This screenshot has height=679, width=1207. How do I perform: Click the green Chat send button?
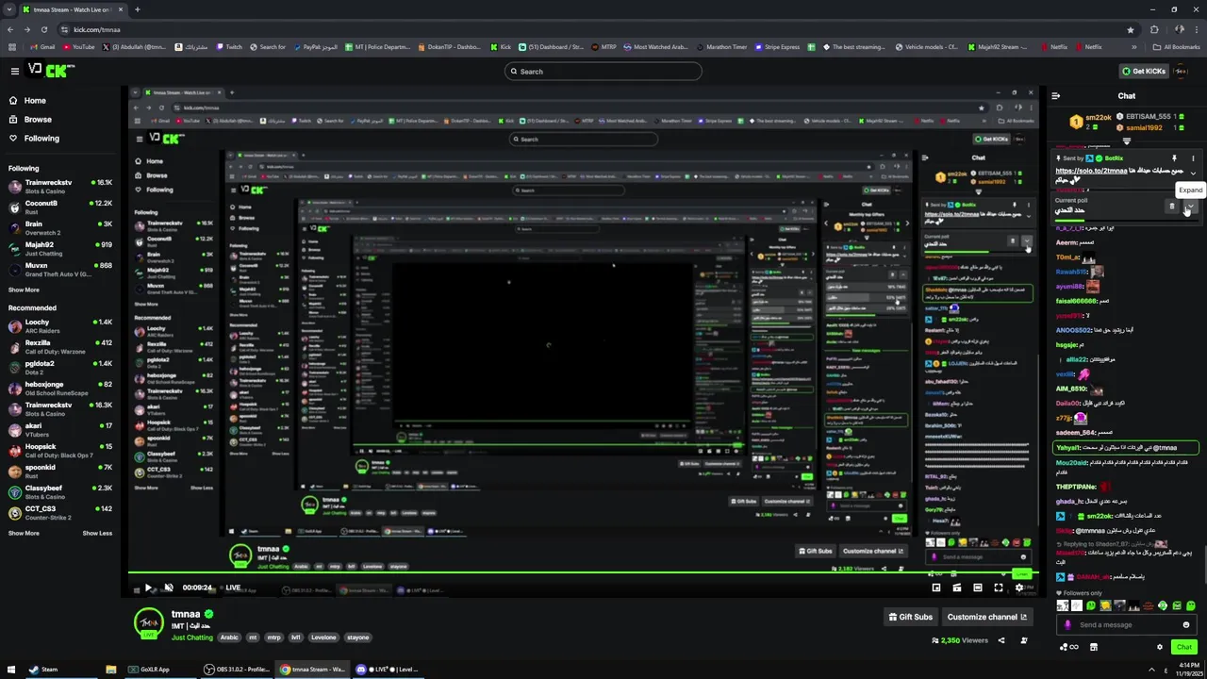coord(1184,647)
